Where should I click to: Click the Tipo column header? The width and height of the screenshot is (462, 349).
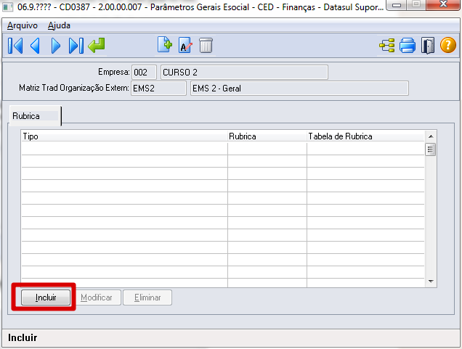[124, 136]
